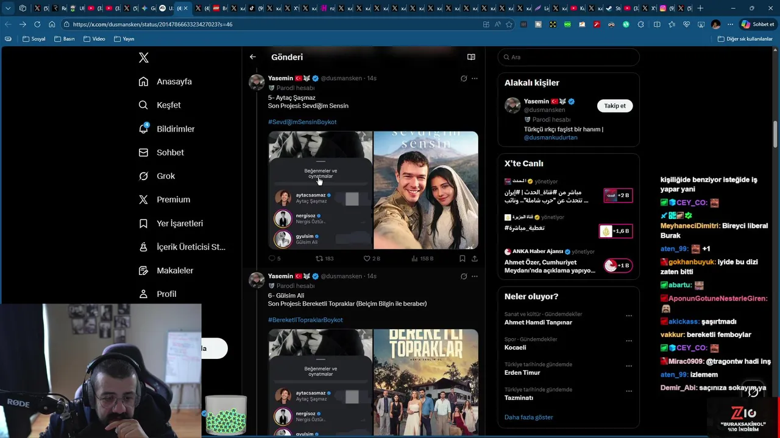Viewport: 780px width, 438px height.
Task: Close the active browser tab
Action: click(x=186, y=9)
